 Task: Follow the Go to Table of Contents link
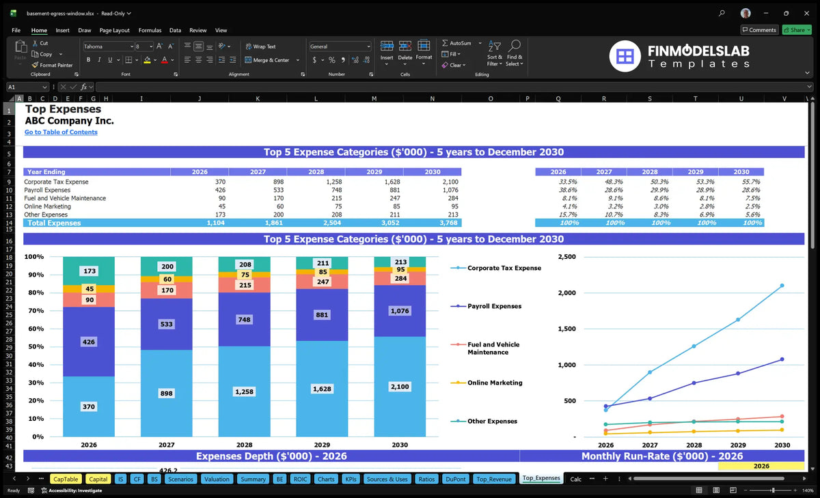61,132
